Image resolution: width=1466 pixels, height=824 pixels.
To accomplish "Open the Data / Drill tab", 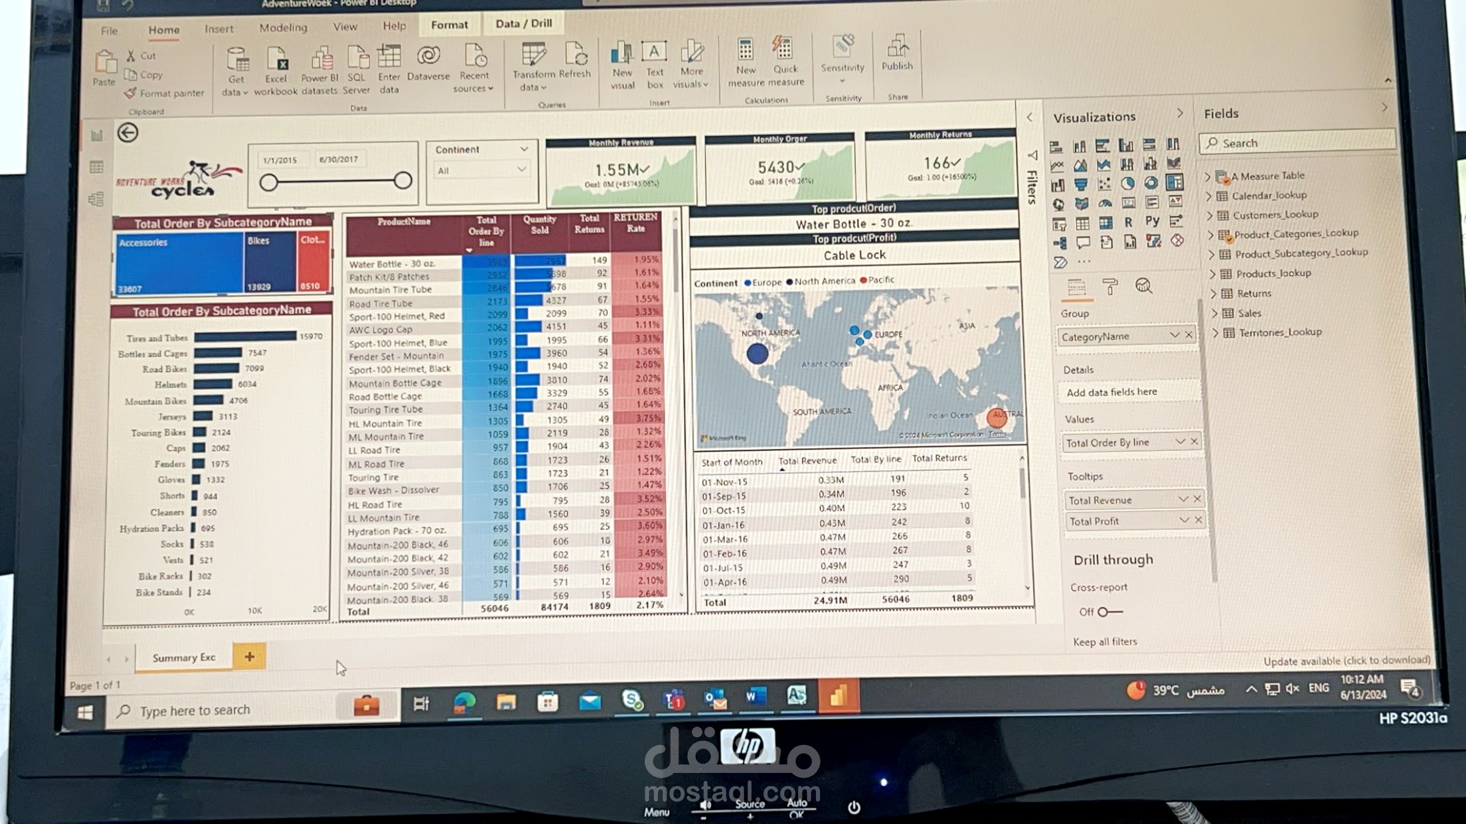I will [523, 23].
